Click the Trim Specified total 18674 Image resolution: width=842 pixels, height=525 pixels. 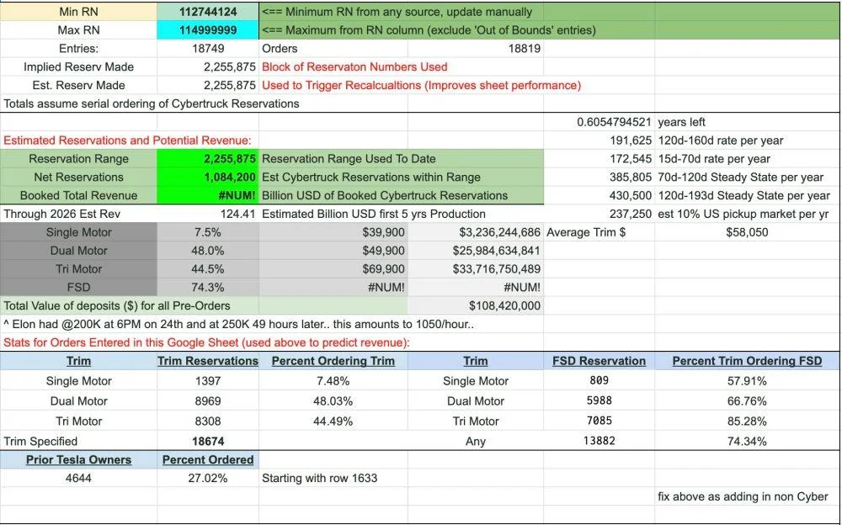[208, 441]
